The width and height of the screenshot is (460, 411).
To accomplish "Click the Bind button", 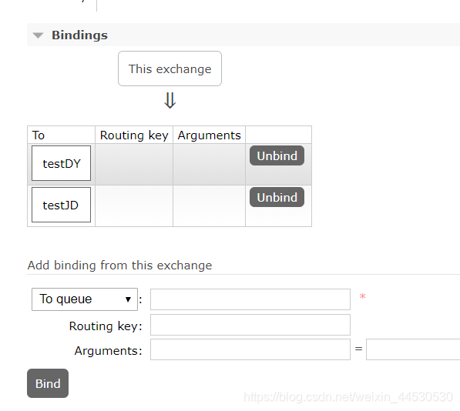I will coord(48,383).
